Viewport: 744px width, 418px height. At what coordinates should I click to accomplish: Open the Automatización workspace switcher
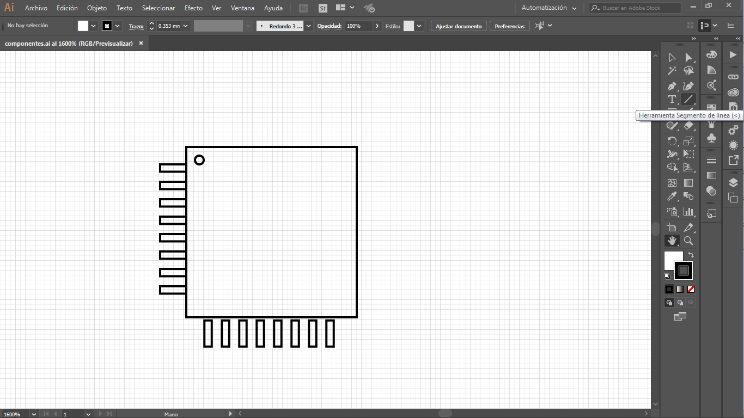coord(549,8)
